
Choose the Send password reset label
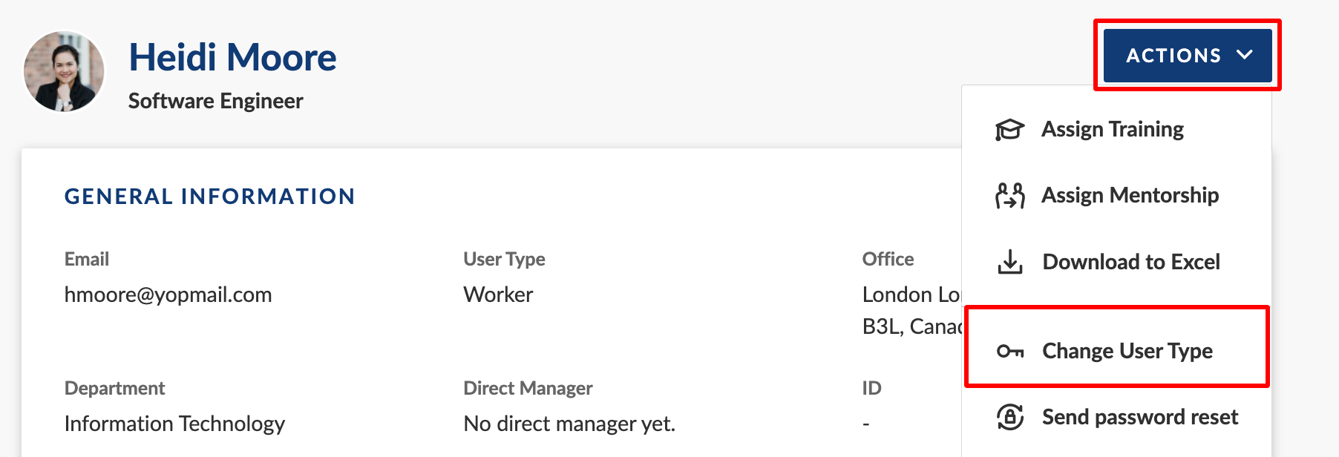click(1139, 417)
